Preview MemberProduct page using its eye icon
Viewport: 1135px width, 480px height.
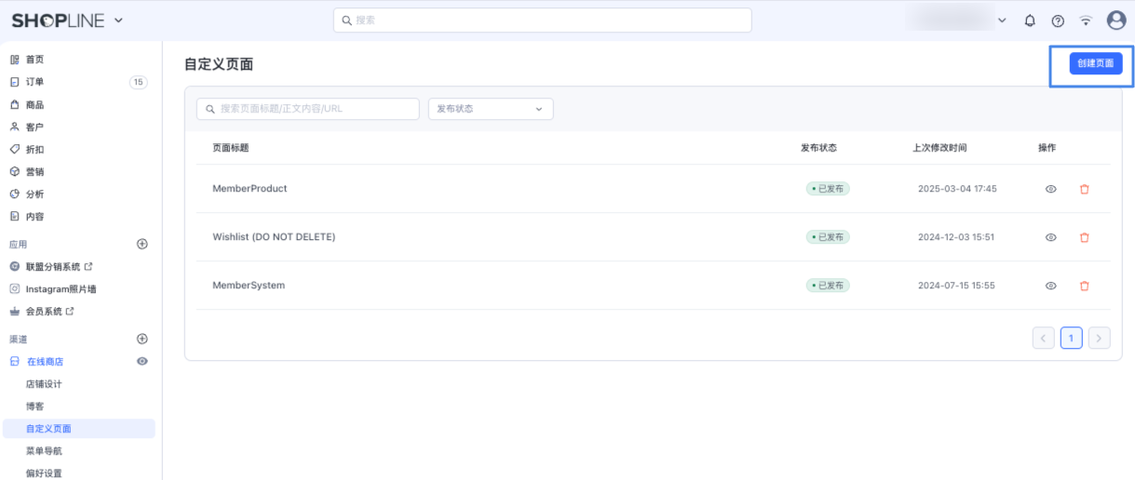[x=1050, y=189]
